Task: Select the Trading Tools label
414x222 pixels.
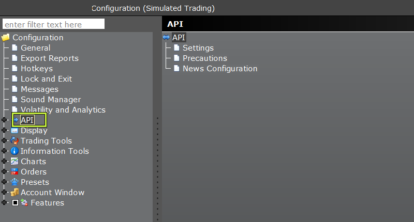Action: [46, 141]
